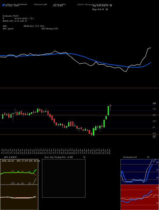Click the blue 12 SMA legend square
Image resolution: width=159 pixels, height=210 pixels.
click(3, 5)
